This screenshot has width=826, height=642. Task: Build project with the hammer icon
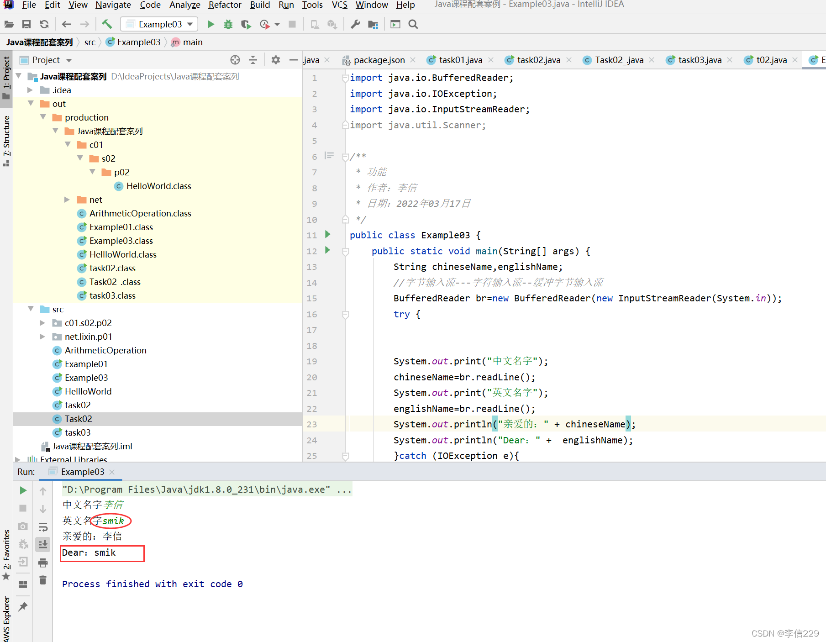click(107, 24)
